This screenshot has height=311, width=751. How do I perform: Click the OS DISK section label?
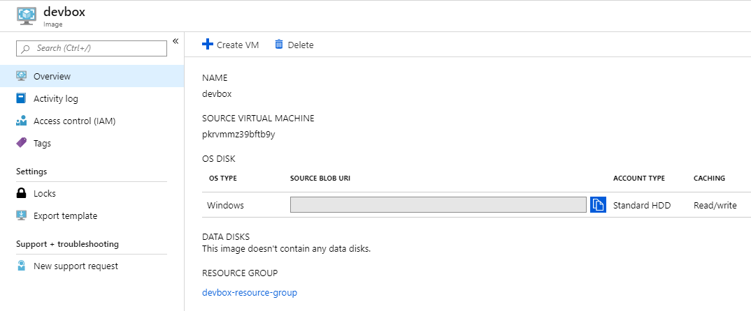pos(219,158)
